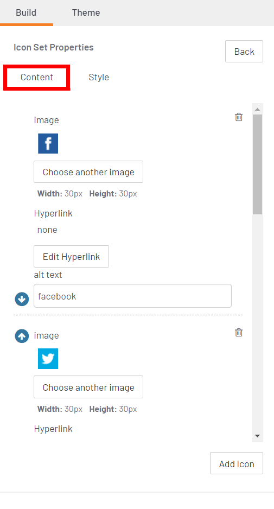
Task: Delete the Twitter icon with trash button
Action: tap(239, 333)
